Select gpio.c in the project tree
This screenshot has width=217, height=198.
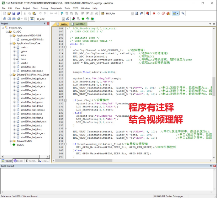24,51
